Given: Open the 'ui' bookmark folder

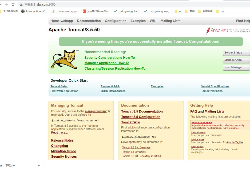Looking at the screenshot, I should (178, 11).
